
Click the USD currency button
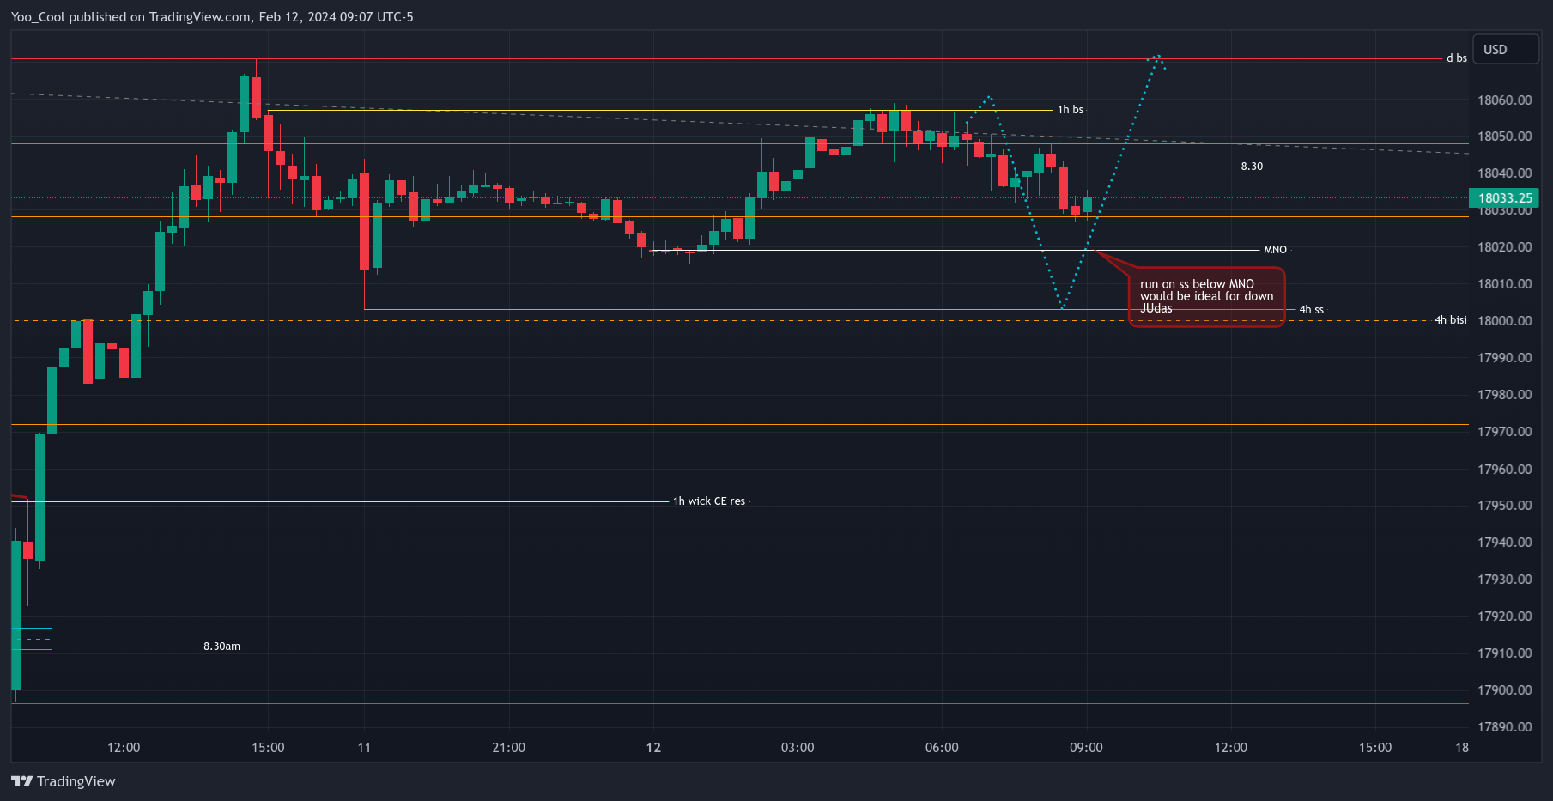(x=1505, y=49)
